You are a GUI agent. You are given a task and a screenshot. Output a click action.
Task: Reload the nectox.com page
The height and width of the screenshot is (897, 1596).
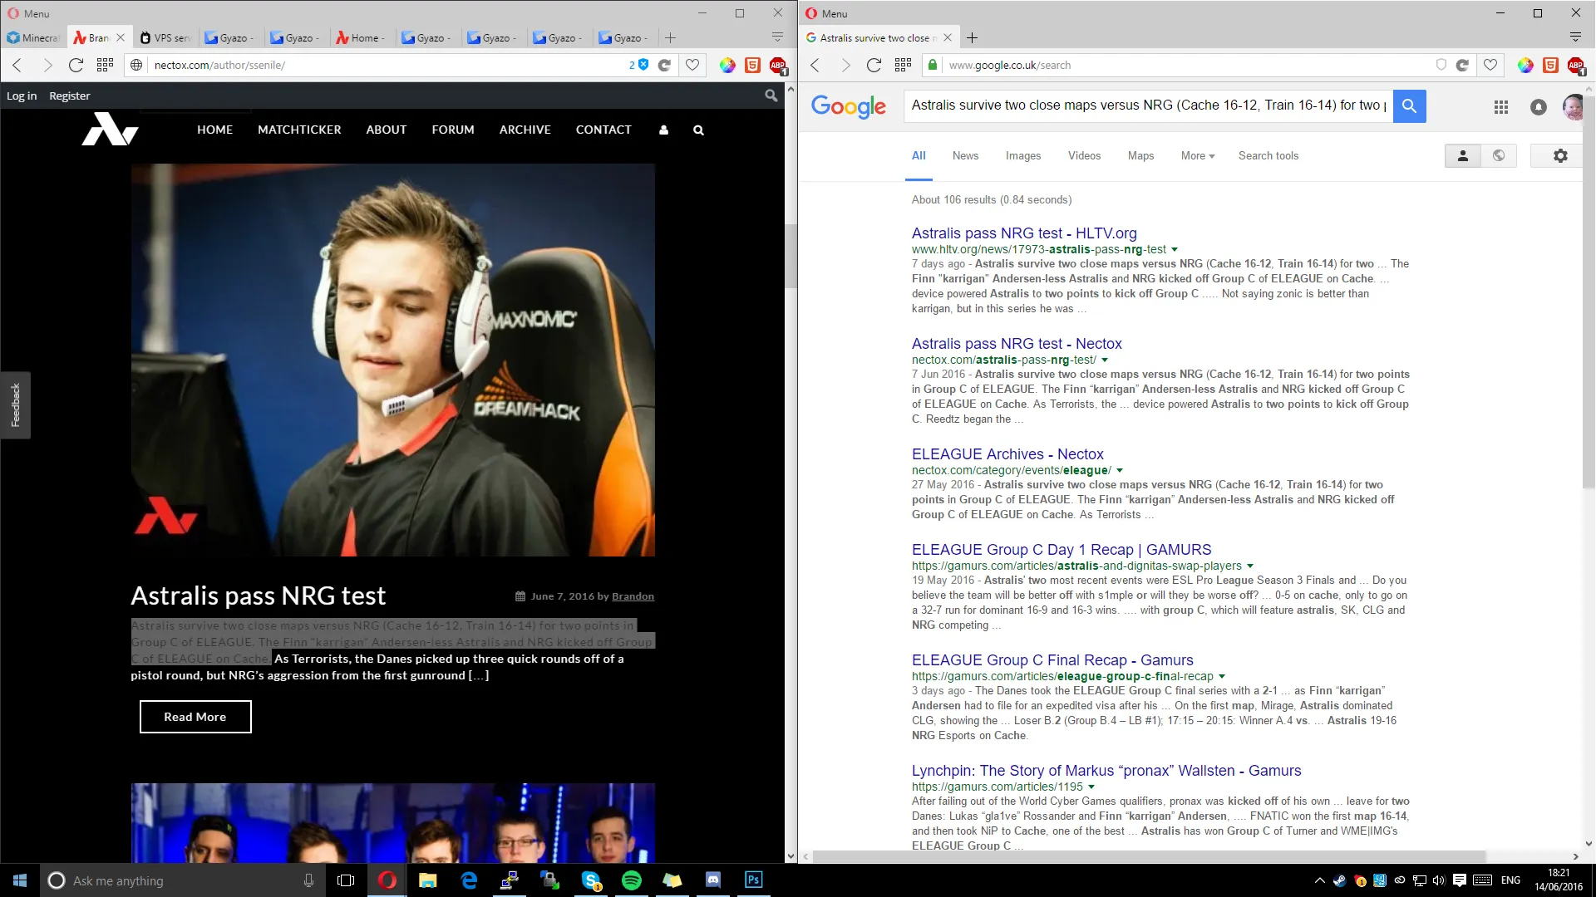pyautogui.click(x=76, y=65)
